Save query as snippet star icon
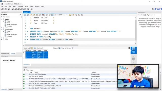The height and width of the screenshot is (91, 162). (70, 15)
